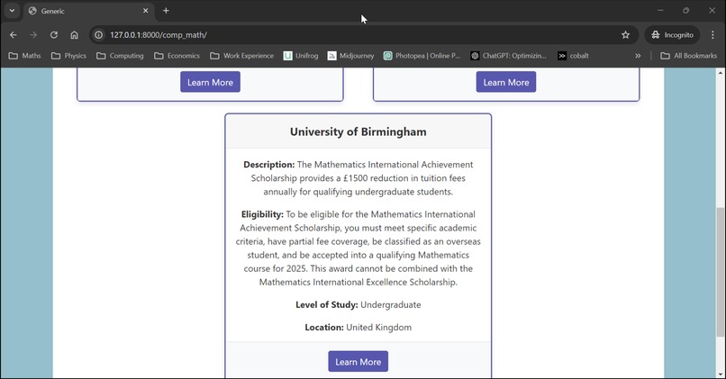Click the scrollbar down arrow
Image resolution: width=726 pixels, height=379 pixels.
(721, 374)
